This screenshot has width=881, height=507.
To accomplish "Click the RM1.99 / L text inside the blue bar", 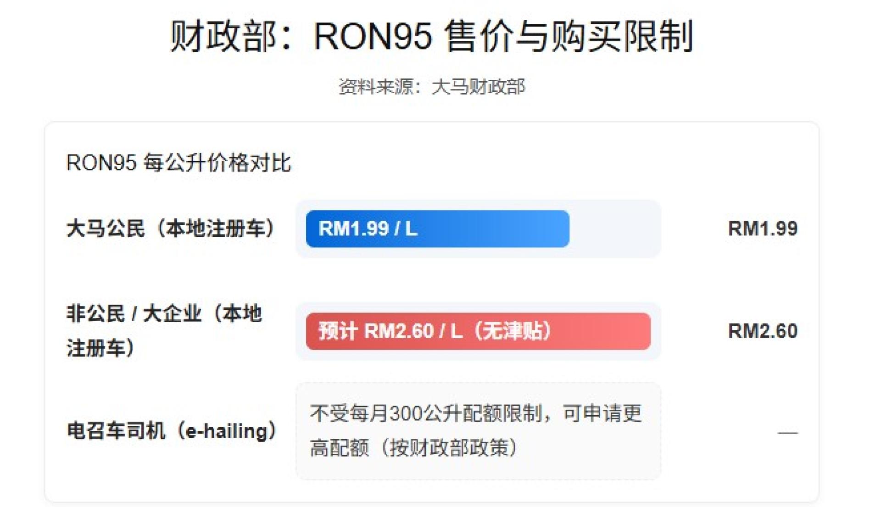I will click(368, 228).
